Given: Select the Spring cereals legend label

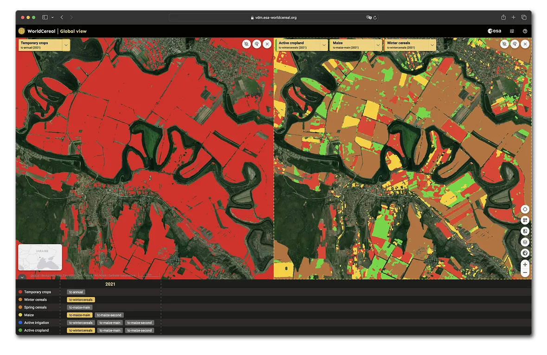Looking at the screenshot, I should pyautogui.click(x=35, y=307).
